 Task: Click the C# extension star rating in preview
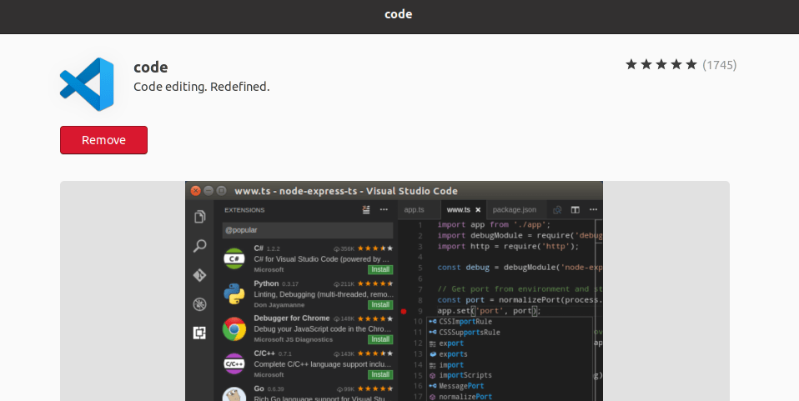click(x=375, y=248)
